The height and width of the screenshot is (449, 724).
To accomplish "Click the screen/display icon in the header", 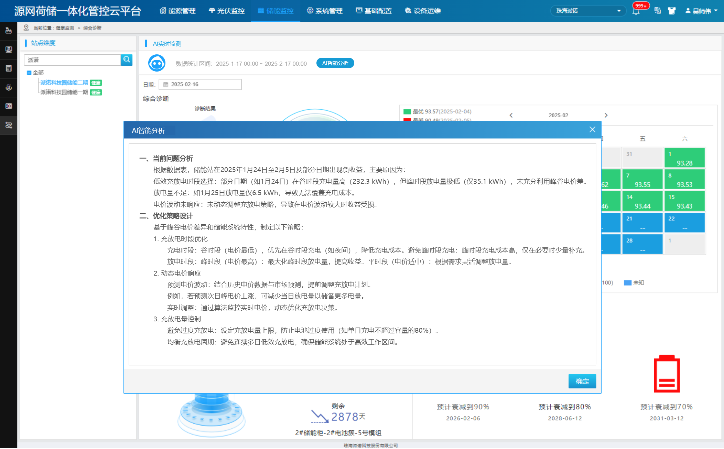I will click(657, 11).
